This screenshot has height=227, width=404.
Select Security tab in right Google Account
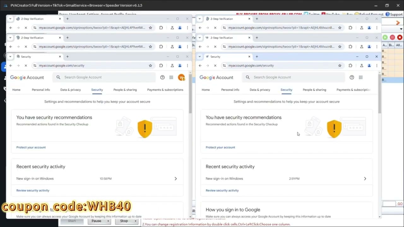[x=286, y=90]
